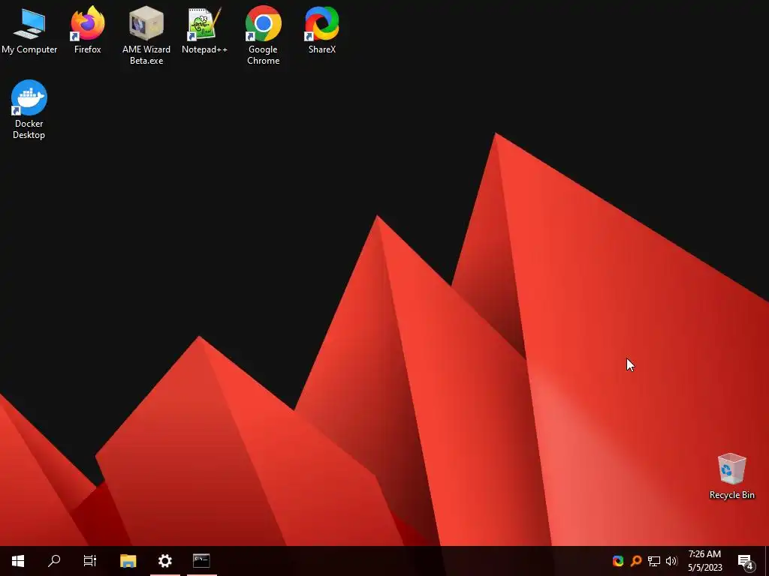Open Task View from the taskbar
769x576 pixels.
click(x=90, y=561)
